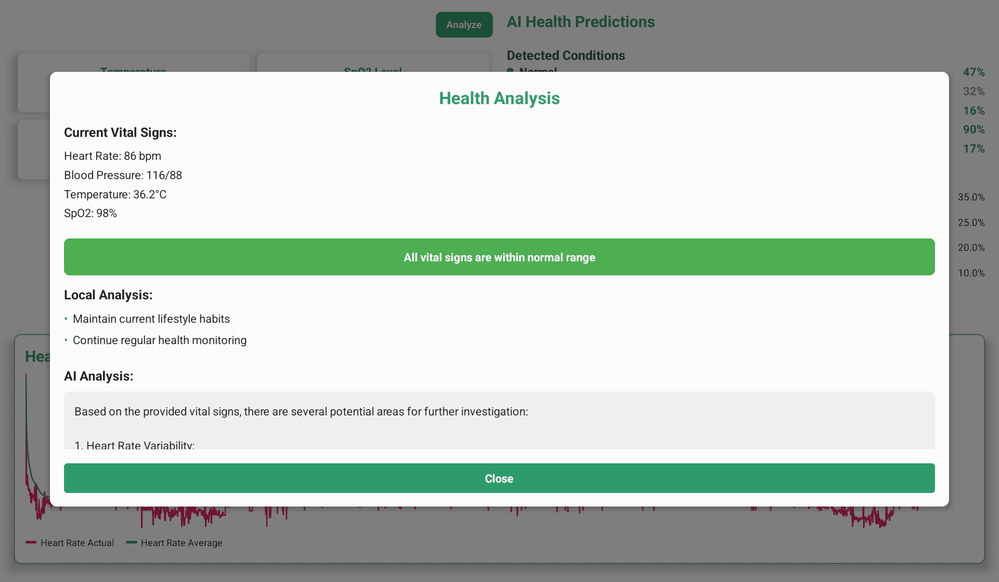Click the 20.0% axis value
The height and width of the screenshot is (582, 999).
(x=971, y=248)
